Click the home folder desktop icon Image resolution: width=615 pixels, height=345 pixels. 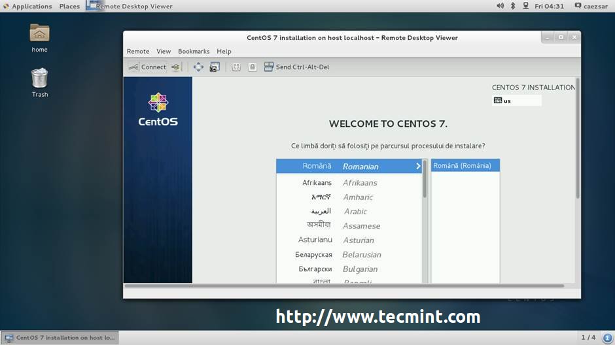pos(40,39)
